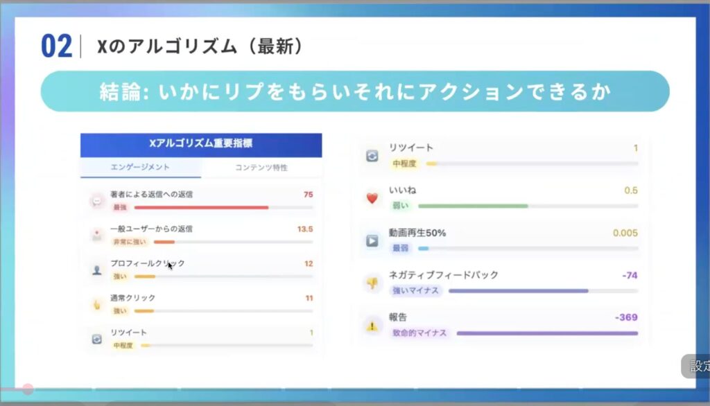
Task: Open the コンテンツ特性 tab
Action: coord(261,167)
